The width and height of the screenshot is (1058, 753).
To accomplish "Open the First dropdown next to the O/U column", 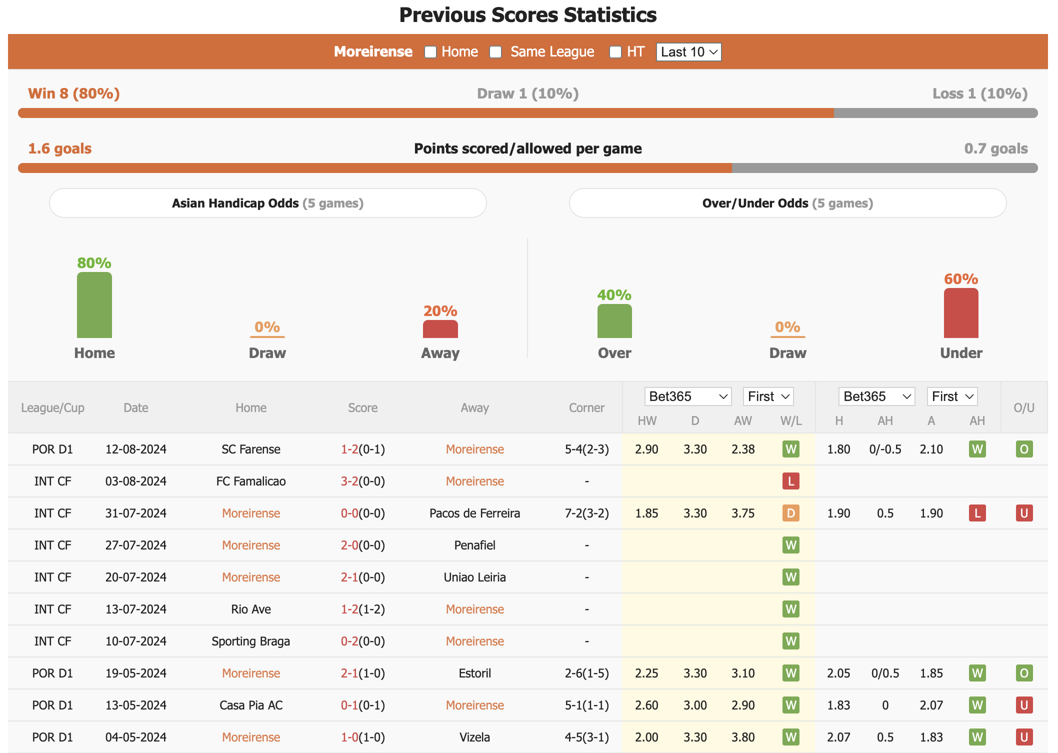I will tap(952, 396).
